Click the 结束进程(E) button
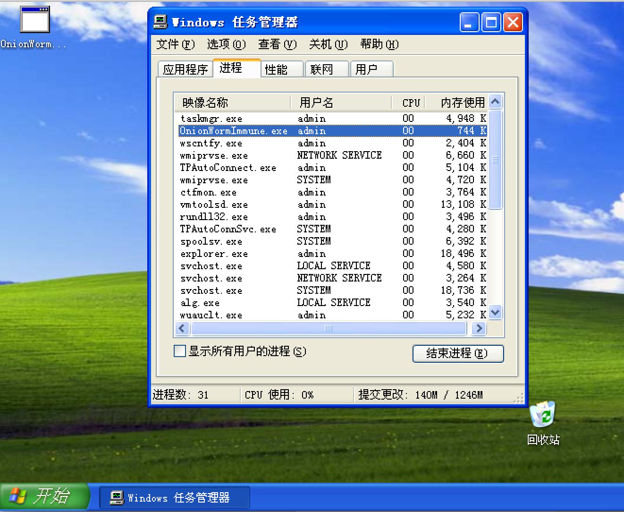The height and width of the screenshot is (512, 624). point(458,353)
